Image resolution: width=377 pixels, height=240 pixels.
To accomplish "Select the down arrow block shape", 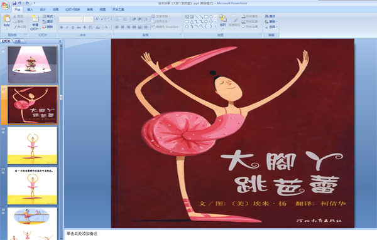I will [211, 21].
